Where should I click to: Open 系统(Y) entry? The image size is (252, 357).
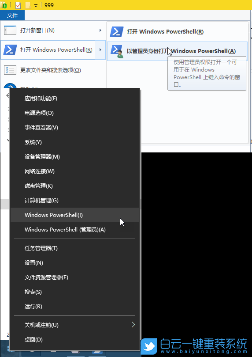click(x=74, y=142)
